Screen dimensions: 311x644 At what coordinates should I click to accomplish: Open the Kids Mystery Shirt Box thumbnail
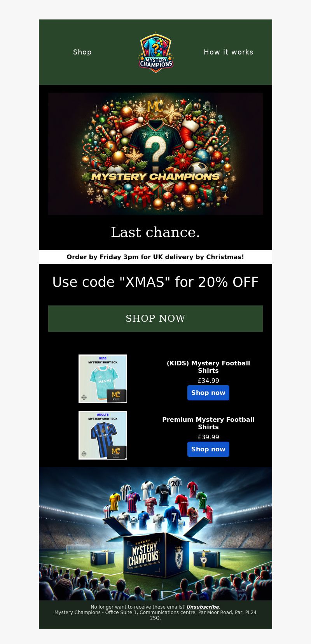(103, 379)
